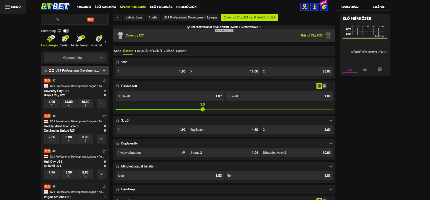This screenshot has height=200, width=430.
Task: Switch Összesített to slider settings view
Action: coord(325,86)
